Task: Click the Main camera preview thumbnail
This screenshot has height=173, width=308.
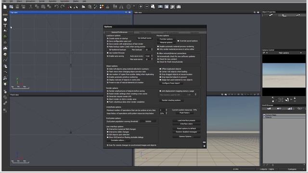Action: pyautogui.click(x=284, y=75)
